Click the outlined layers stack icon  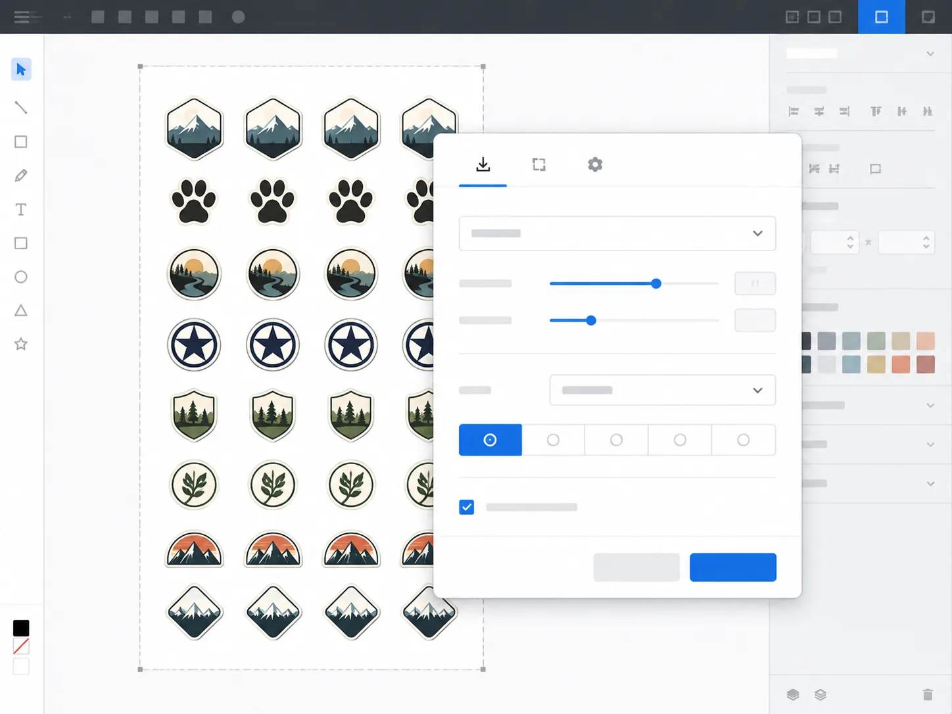[x=821, y=695]
